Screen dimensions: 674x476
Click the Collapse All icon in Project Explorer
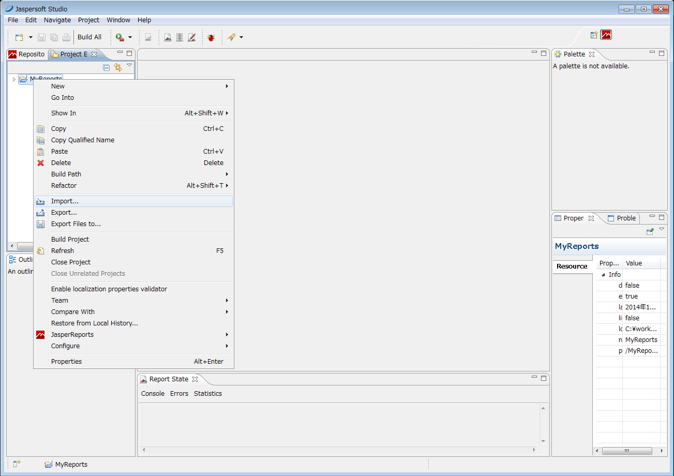pos(107,67)
